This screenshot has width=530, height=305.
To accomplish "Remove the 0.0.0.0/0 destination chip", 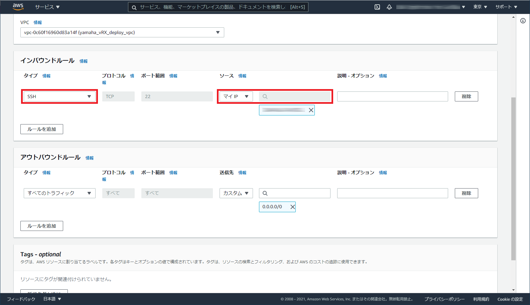I will pos(292,207).
